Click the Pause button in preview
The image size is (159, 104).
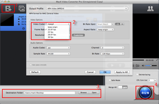(120, 65)
